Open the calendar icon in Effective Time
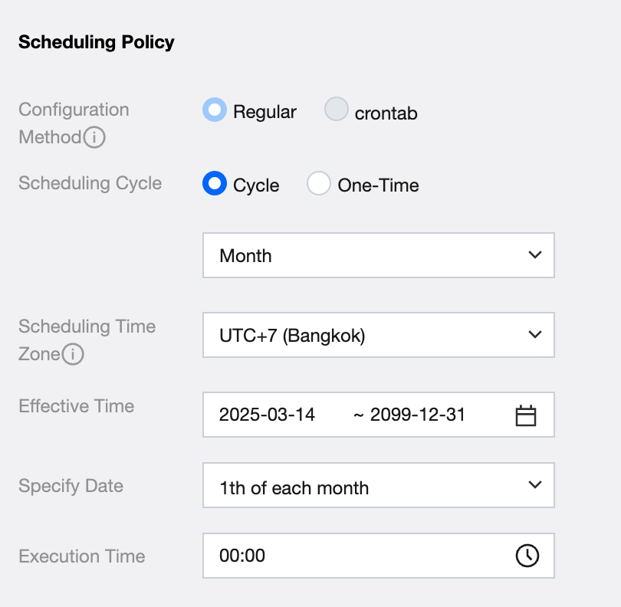621x607 pixels. [526, 415]
